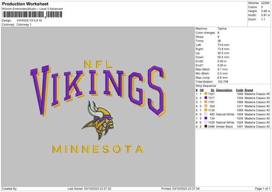
Task: Select the Min Stitch value '0.3 mm'
Action: (x=223, y=73)
